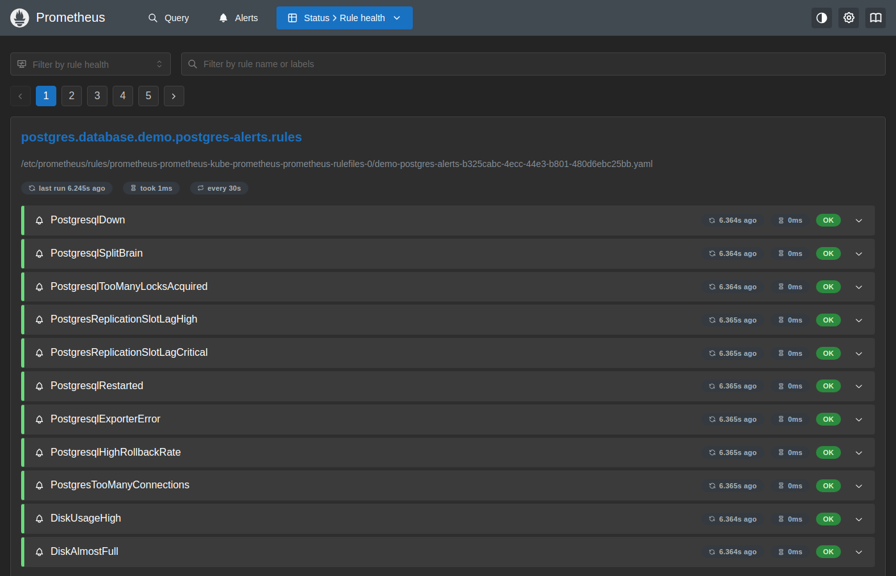The image size is (896, 576).
Task: Expand the PostgresReplicationSlotLagHigh rule chevron
Action: pyautogui.click(x=859, y=320)
